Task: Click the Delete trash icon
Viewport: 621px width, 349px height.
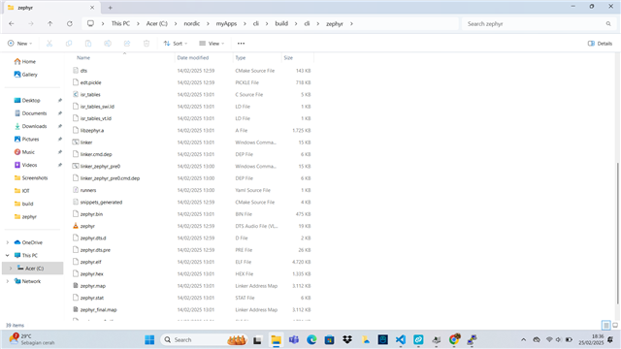Action: click(x=147, y=44)
